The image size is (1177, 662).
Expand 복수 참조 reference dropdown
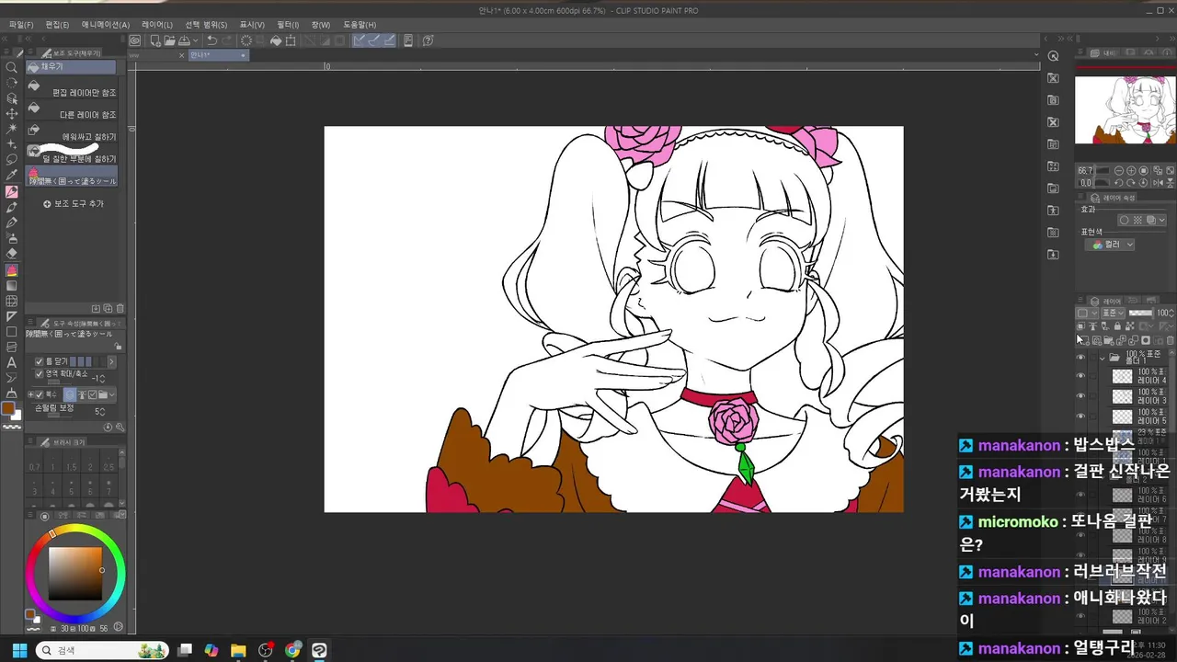coord(112,394)
